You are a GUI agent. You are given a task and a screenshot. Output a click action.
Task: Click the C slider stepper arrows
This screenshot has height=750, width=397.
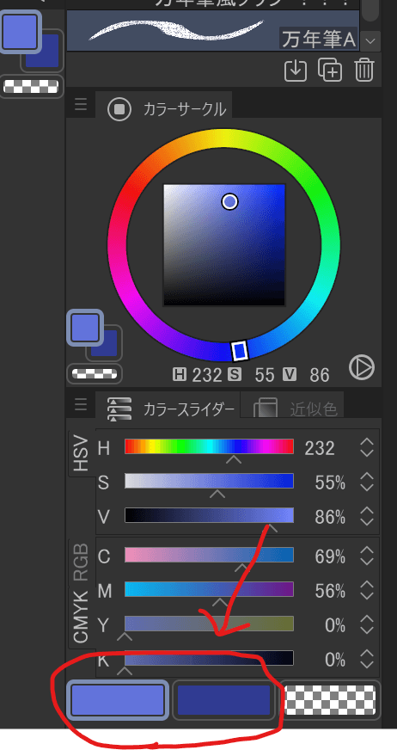[x=366, y=556]
